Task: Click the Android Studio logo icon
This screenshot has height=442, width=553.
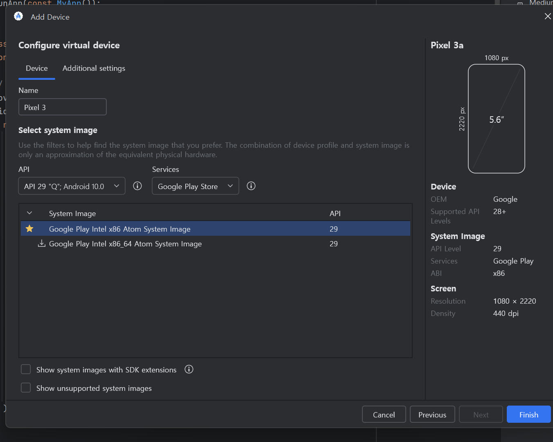Action: pyautogui.click(x=18, y=16)
